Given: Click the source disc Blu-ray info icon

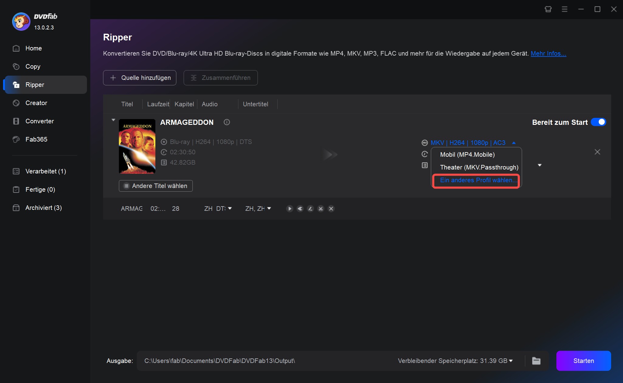Looking at the screenshot, I should click(164, 142).
